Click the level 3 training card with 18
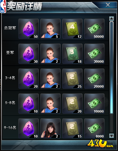Viewport: 118px width, 151px height. pyautogui.click(x=72, y=54)
